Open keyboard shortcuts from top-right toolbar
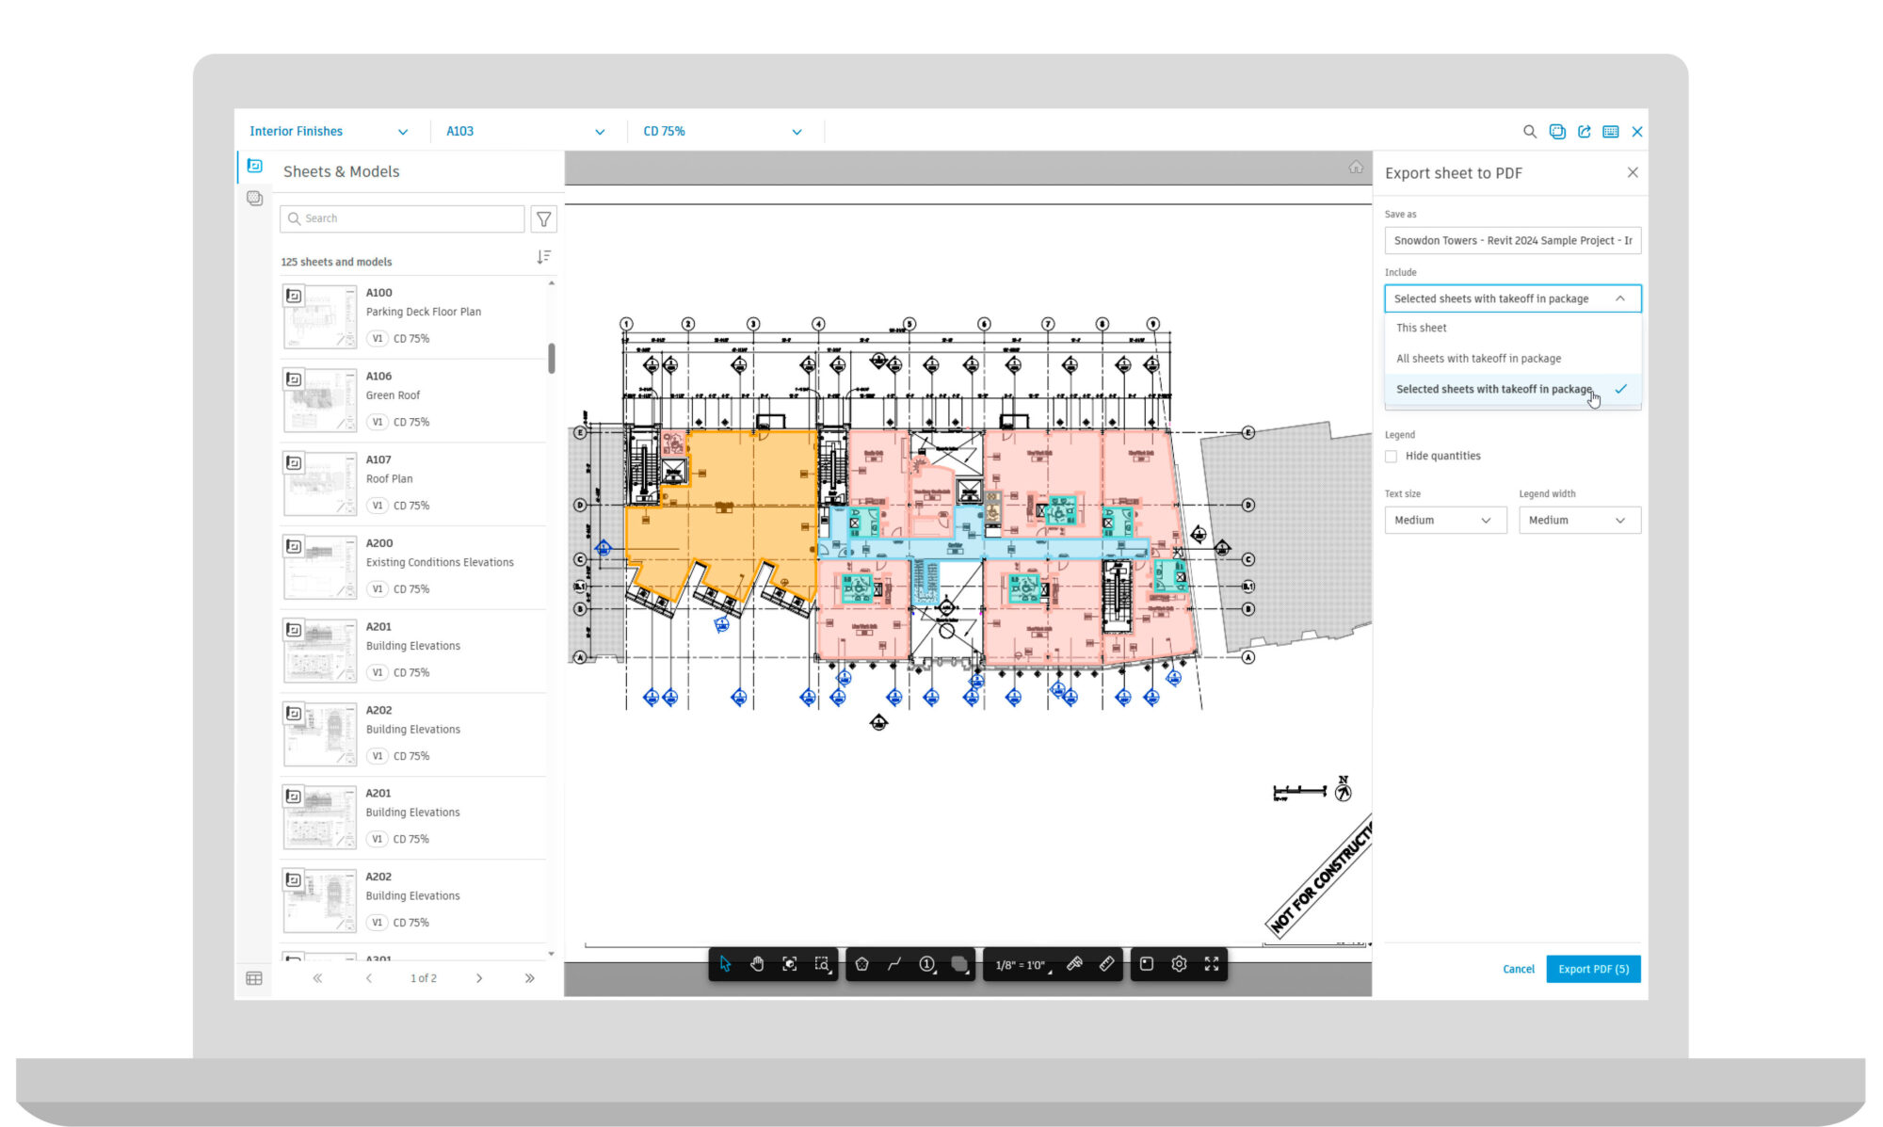 (1611, 132)
